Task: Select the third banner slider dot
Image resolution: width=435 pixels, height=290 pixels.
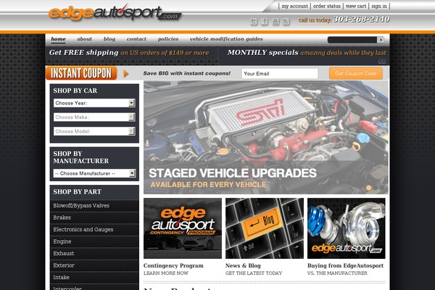Action: coord(382,188)
